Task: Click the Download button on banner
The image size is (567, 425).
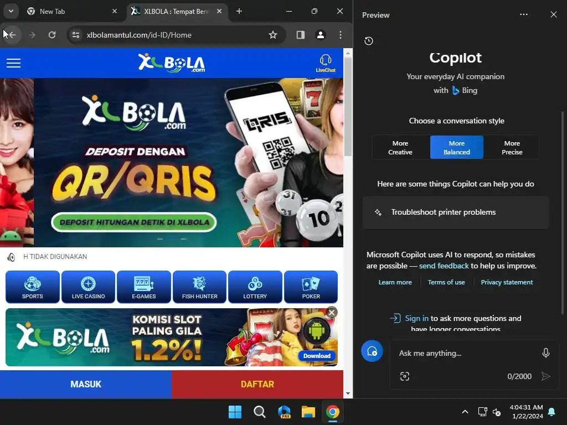Action: [317, 356]
